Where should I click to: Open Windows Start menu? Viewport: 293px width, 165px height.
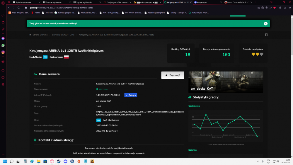5,161
